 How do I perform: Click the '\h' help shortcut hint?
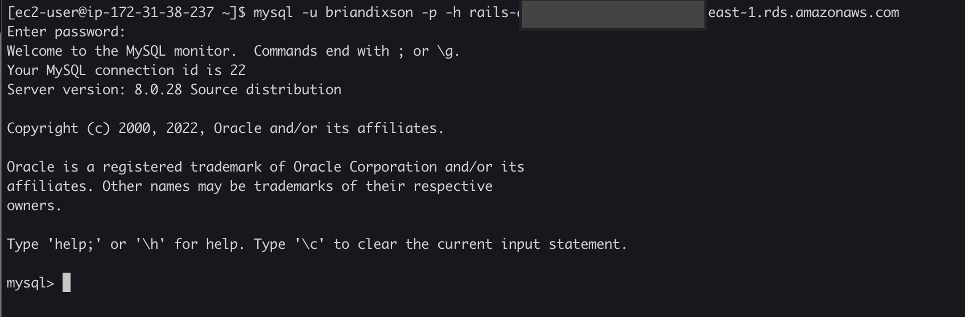(x=150, y=244)
